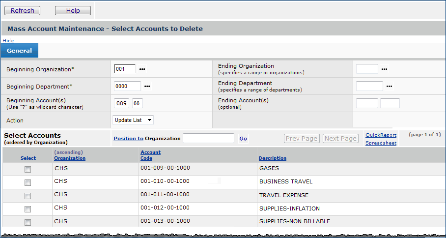Open lookup icon beside Beginning Department field

pyautogui.click(x=147, y=87)
